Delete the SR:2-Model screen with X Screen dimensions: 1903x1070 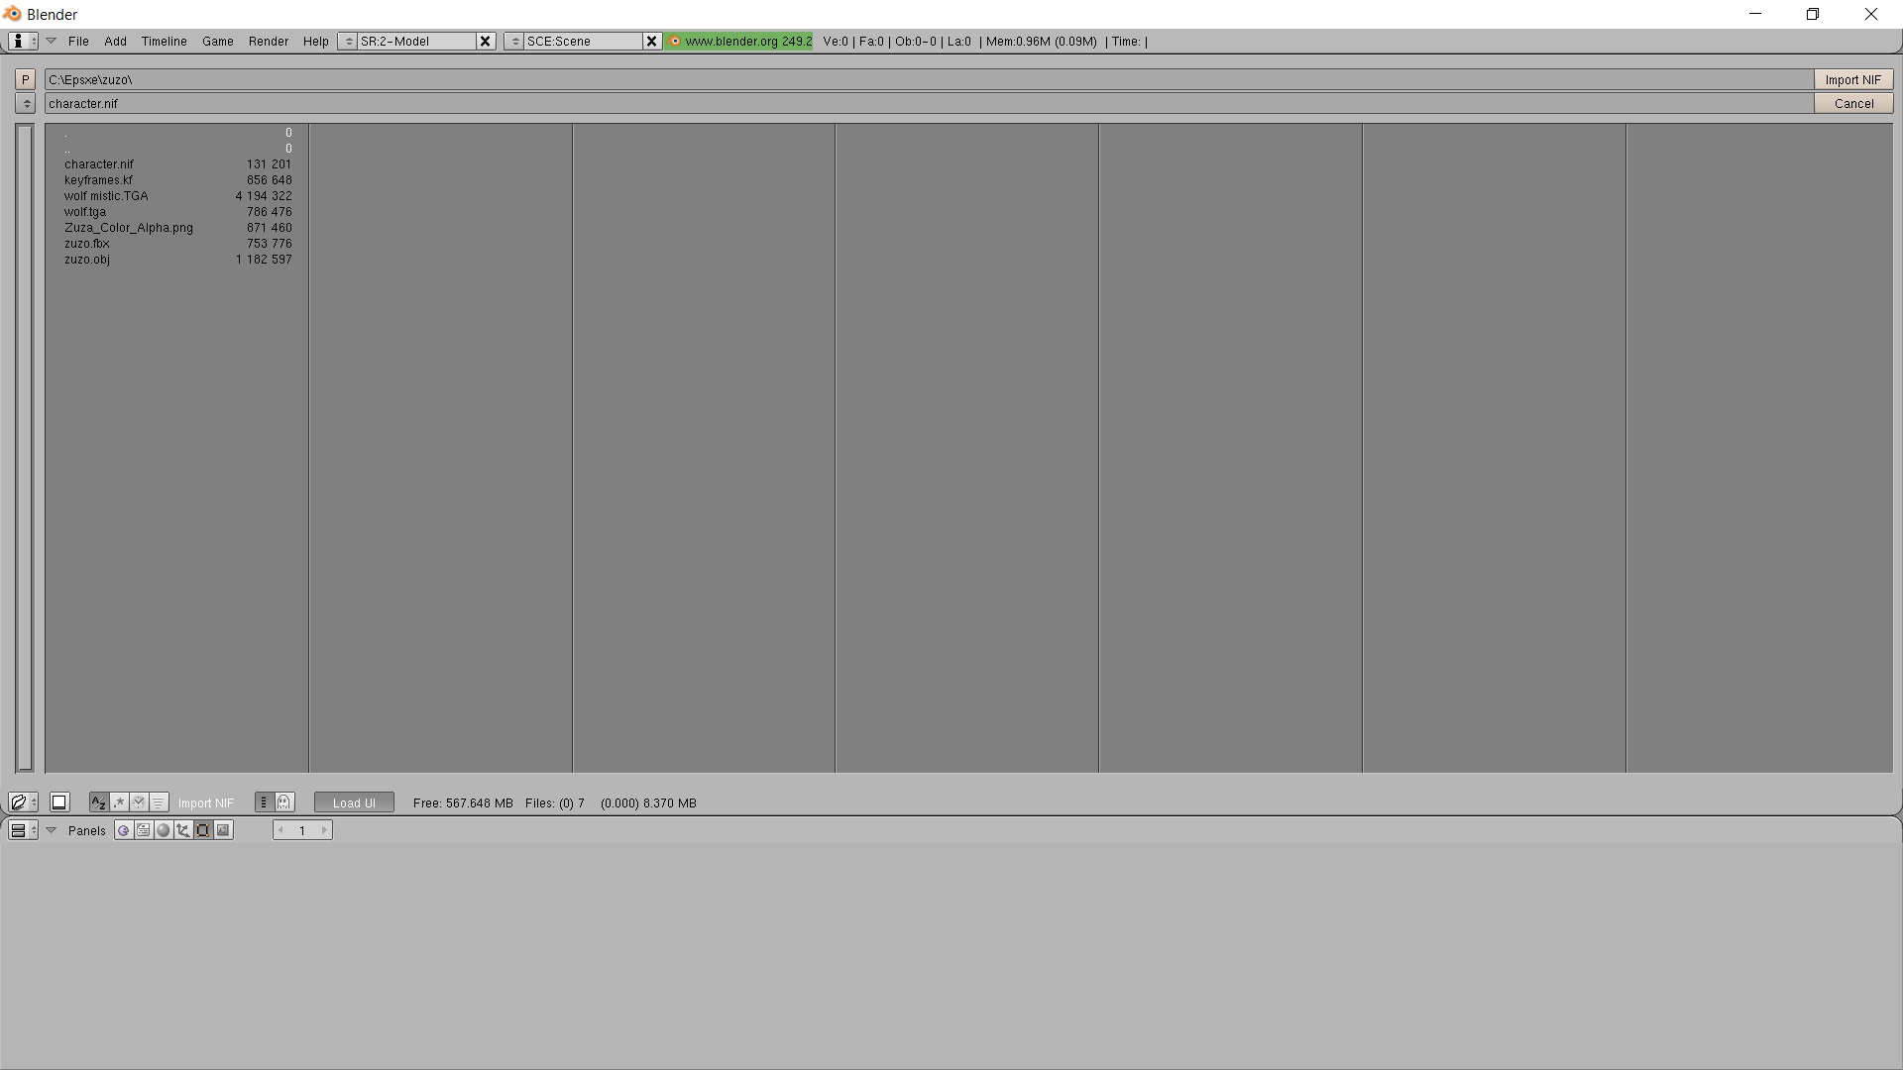click(x=486, y=41)
